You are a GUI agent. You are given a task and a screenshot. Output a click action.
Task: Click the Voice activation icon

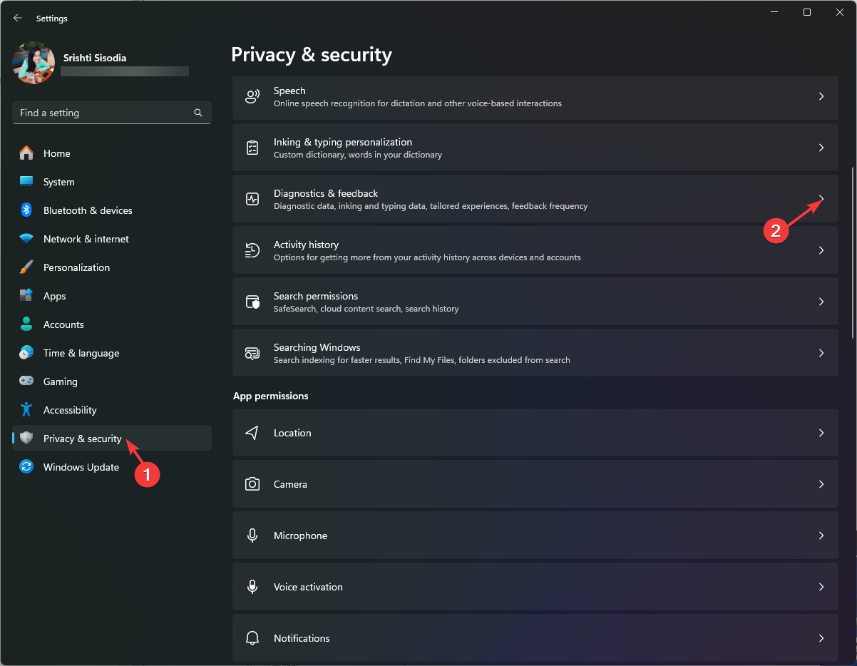(252, 587)
